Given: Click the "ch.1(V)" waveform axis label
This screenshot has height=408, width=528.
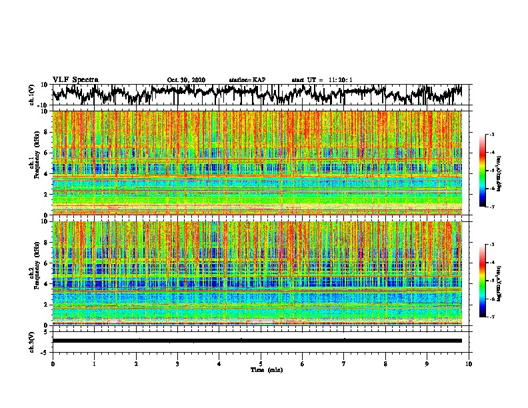Looking at the screenshot, I should [32, 95].
